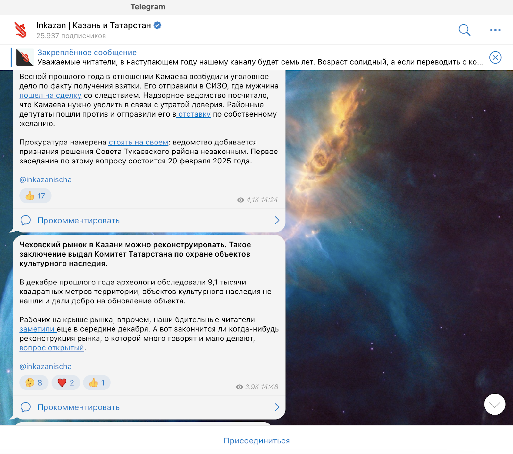Screen dimensions: 513x454
Task: Toggle thinking-face reaction with 8
Action: [x=34, y=383]
